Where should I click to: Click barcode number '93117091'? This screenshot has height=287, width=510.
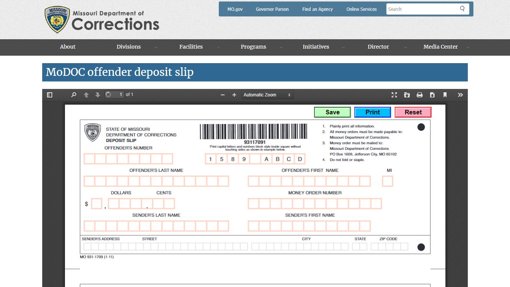coord(255,142)
